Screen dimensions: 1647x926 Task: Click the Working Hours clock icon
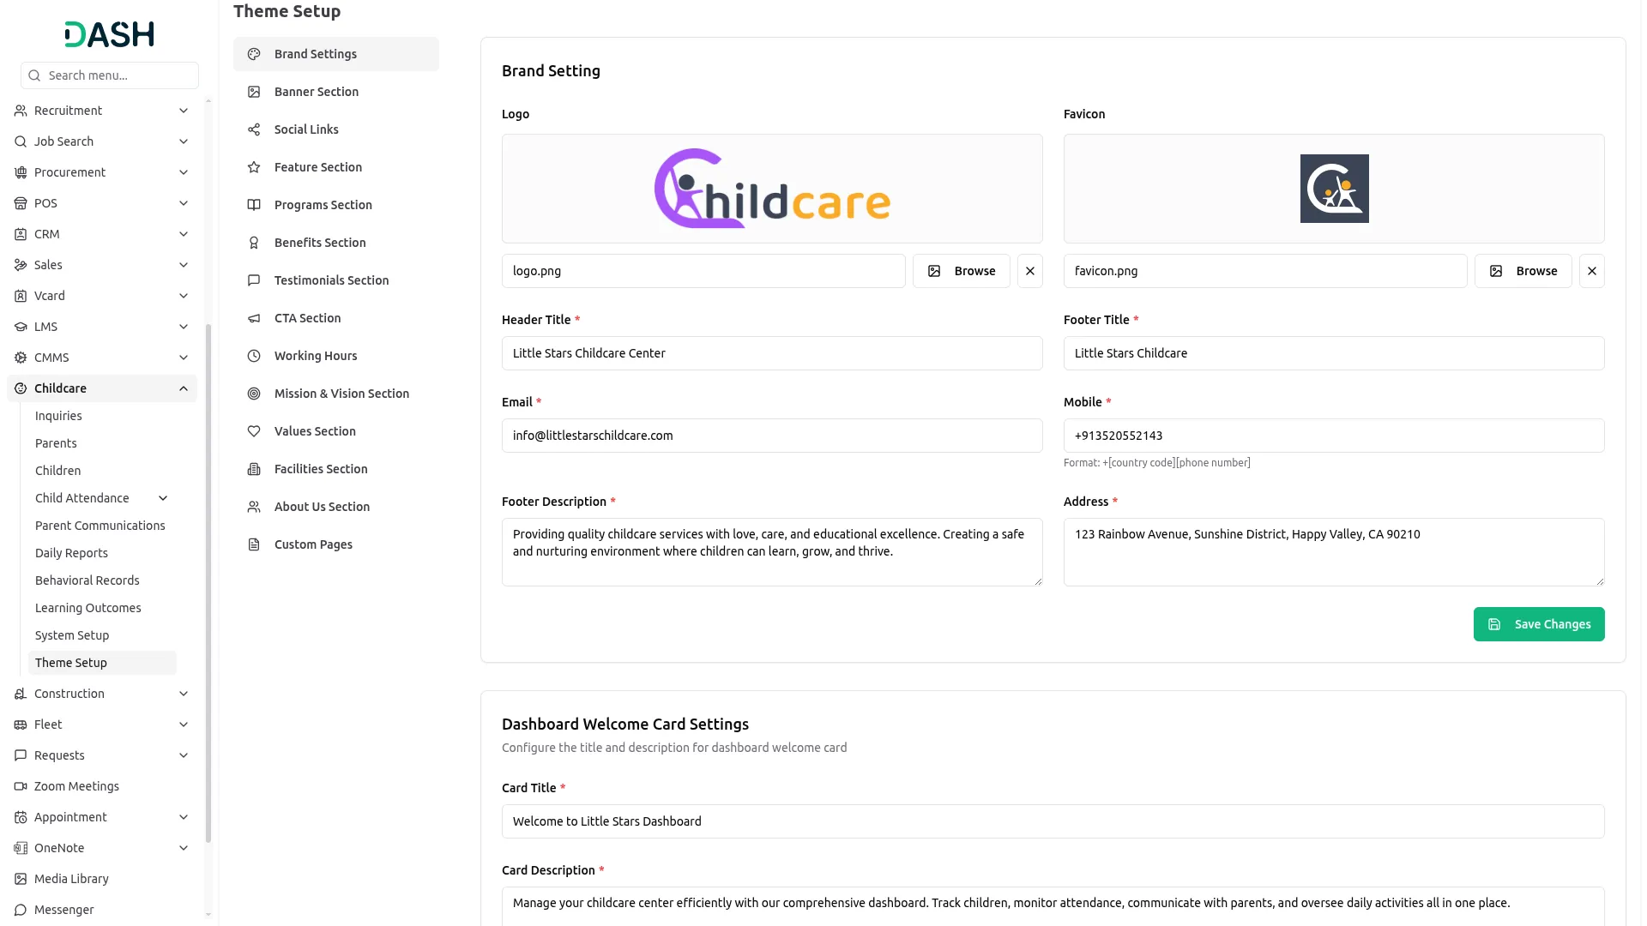pos(253,356)
